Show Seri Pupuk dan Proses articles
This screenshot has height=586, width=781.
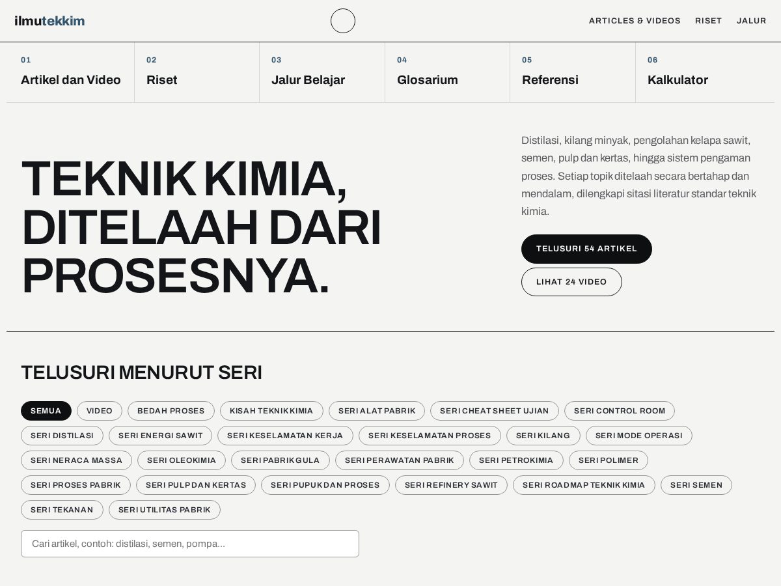point(325,485)
